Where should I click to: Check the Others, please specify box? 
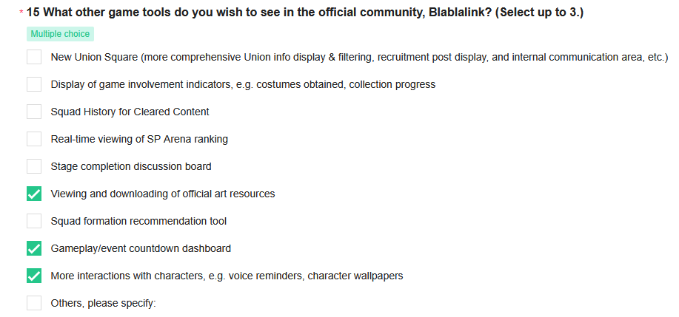pos(34,303)
